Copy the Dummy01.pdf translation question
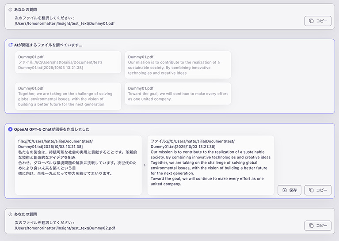Viewport: 339px width, 241px height. pyautogui.click(x=318, y=21)
